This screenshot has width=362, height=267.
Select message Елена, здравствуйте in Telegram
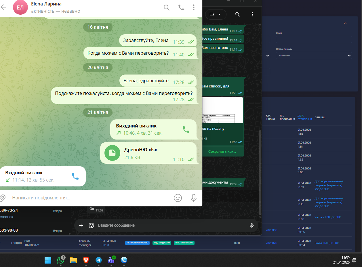click(158, 81)
